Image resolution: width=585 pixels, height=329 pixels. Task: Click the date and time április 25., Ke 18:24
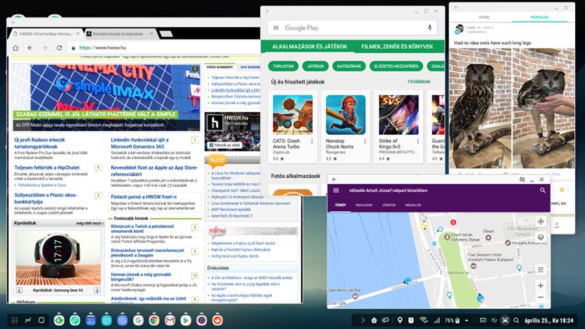[x=549, y=320]
